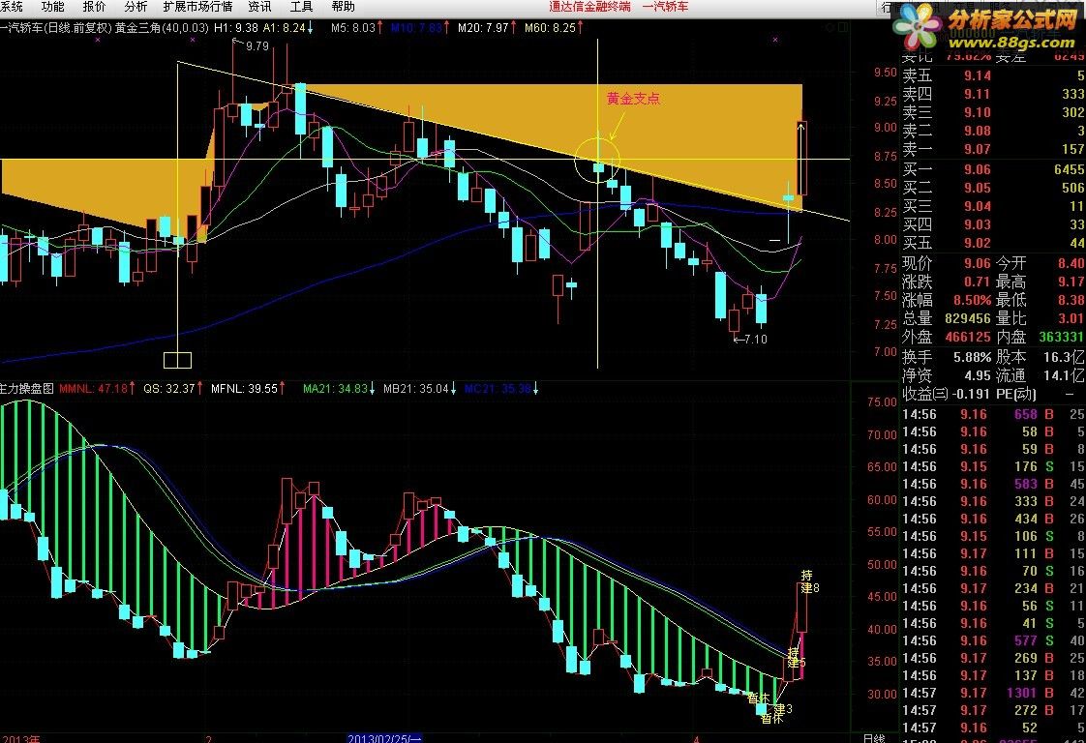Viewport: 1086px width, 743px height.
Task: Select the 14:57 tick row with 1301 B
Action: pos(992,693)
